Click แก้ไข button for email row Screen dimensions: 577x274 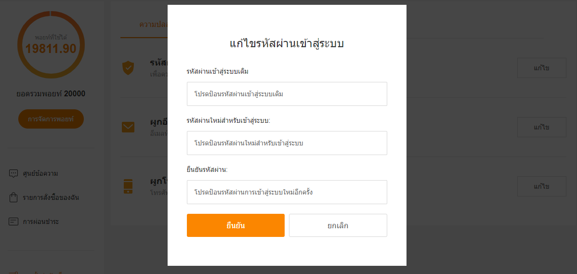(542, 127)
